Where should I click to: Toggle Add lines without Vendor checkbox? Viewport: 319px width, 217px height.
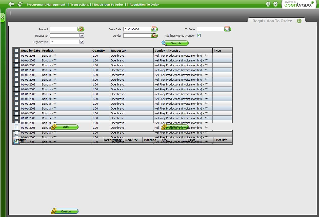point(199,35)
